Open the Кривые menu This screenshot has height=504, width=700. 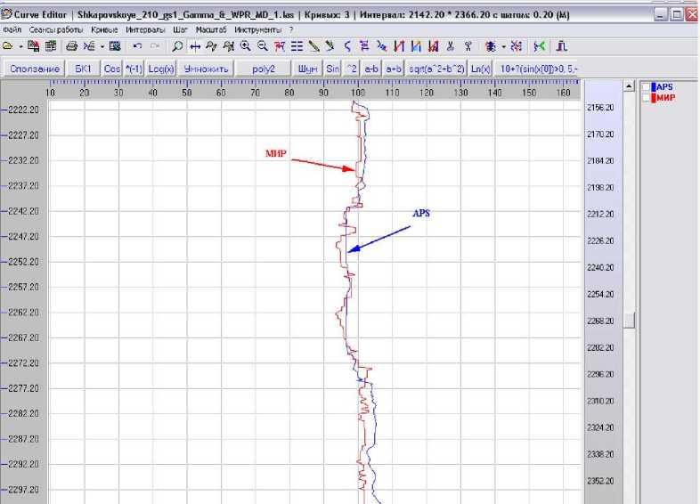click(104, 30)
